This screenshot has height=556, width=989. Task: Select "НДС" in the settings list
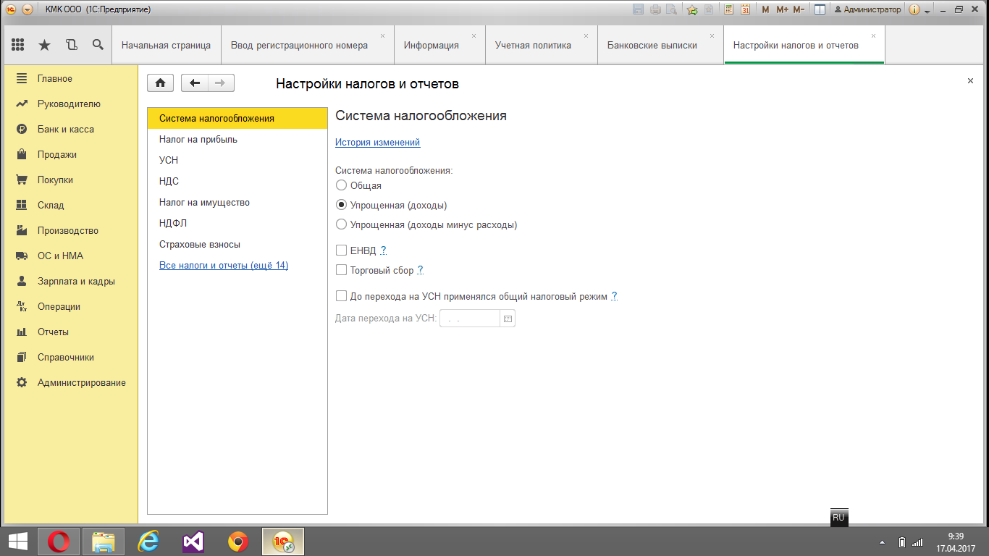tap(169, 182)
